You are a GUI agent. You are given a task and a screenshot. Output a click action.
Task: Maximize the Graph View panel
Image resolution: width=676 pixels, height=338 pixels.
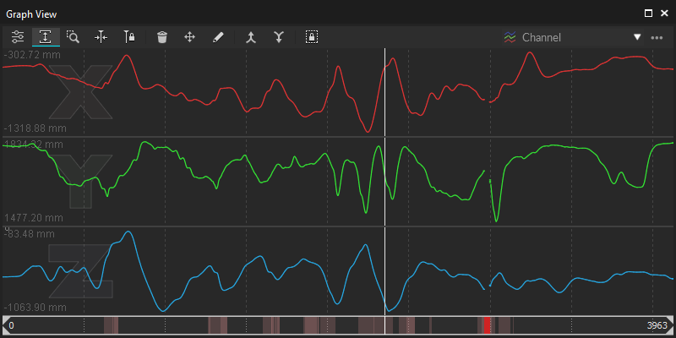tap(648, 14)
